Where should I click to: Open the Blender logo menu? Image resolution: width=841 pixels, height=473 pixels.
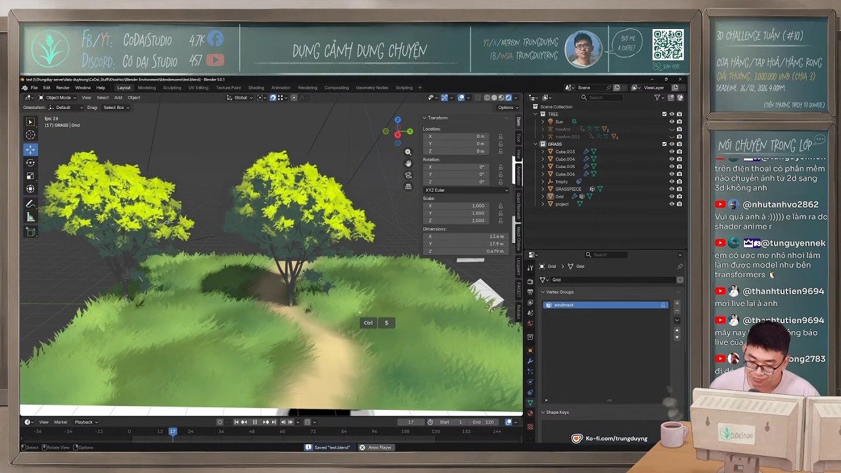tap(24, 87)
